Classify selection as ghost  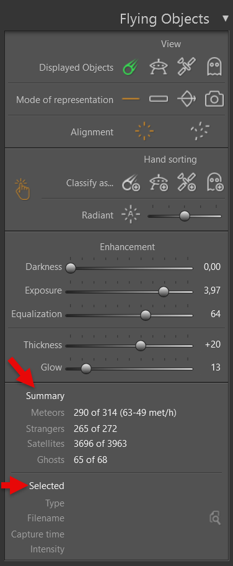[215, 182]
